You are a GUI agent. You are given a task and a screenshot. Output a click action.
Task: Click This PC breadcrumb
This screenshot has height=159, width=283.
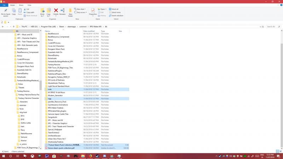click(24, 27)
